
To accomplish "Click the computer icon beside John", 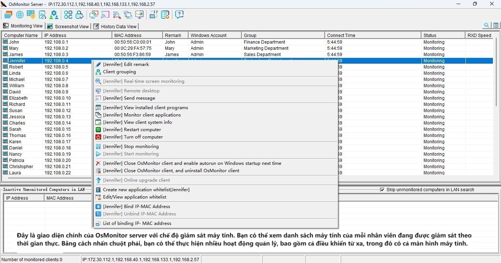I will 6,42.
